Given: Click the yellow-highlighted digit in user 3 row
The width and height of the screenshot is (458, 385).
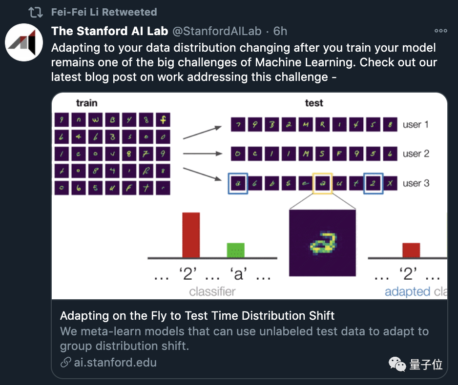Looking at the screenshot, I should (x=322, y=183).
